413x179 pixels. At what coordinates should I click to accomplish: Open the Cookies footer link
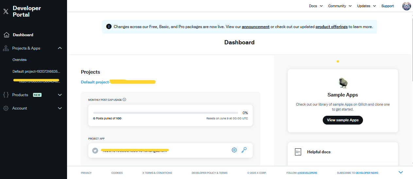[x=117, y=173]
